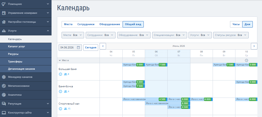
Task: Switch to the Сотрудники tab
Action: point(86,24)
